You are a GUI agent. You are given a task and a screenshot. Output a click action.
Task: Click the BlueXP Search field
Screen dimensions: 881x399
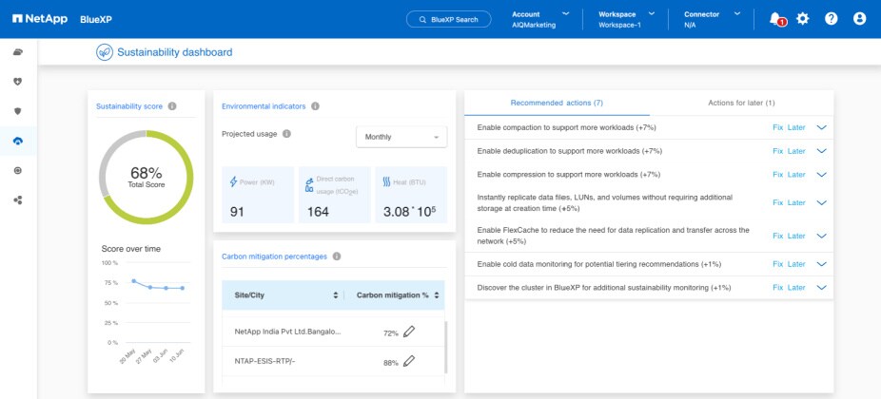[448, 19]
